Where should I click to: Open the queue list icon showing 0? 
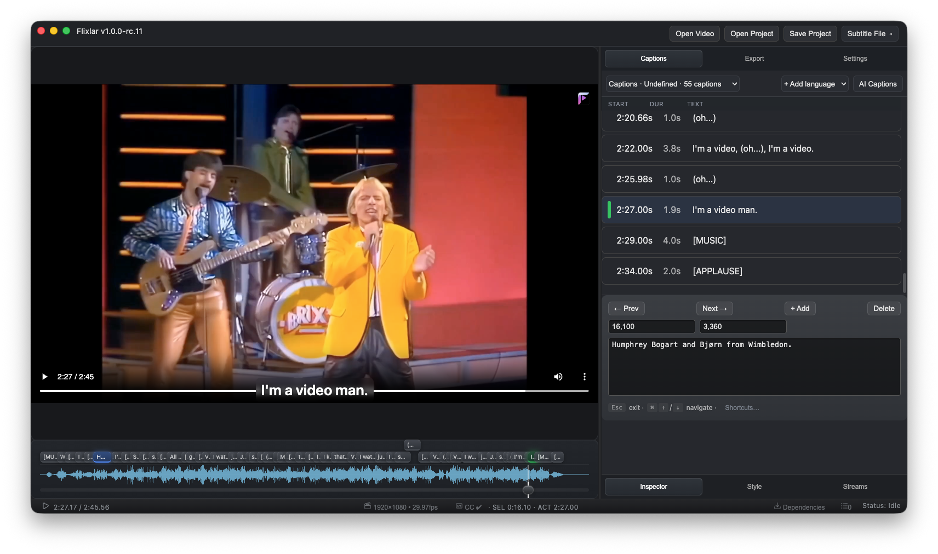(x=846, y=506)
